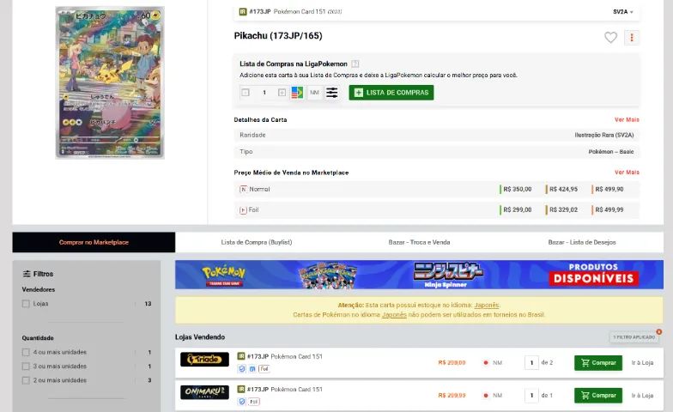Buy from Onimaru with Comprar button
This screenshot has height=412, width=673.
pos(597,395)
